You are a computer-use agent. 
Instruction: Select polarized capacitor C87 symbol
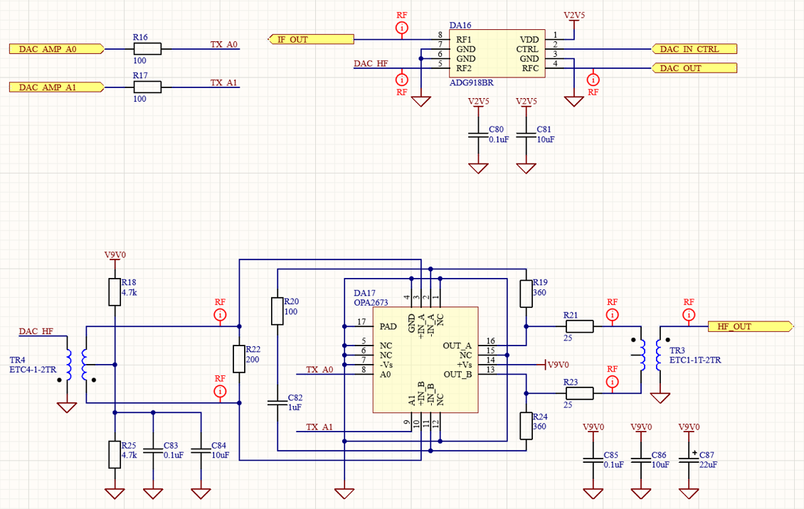coord(689,459)
